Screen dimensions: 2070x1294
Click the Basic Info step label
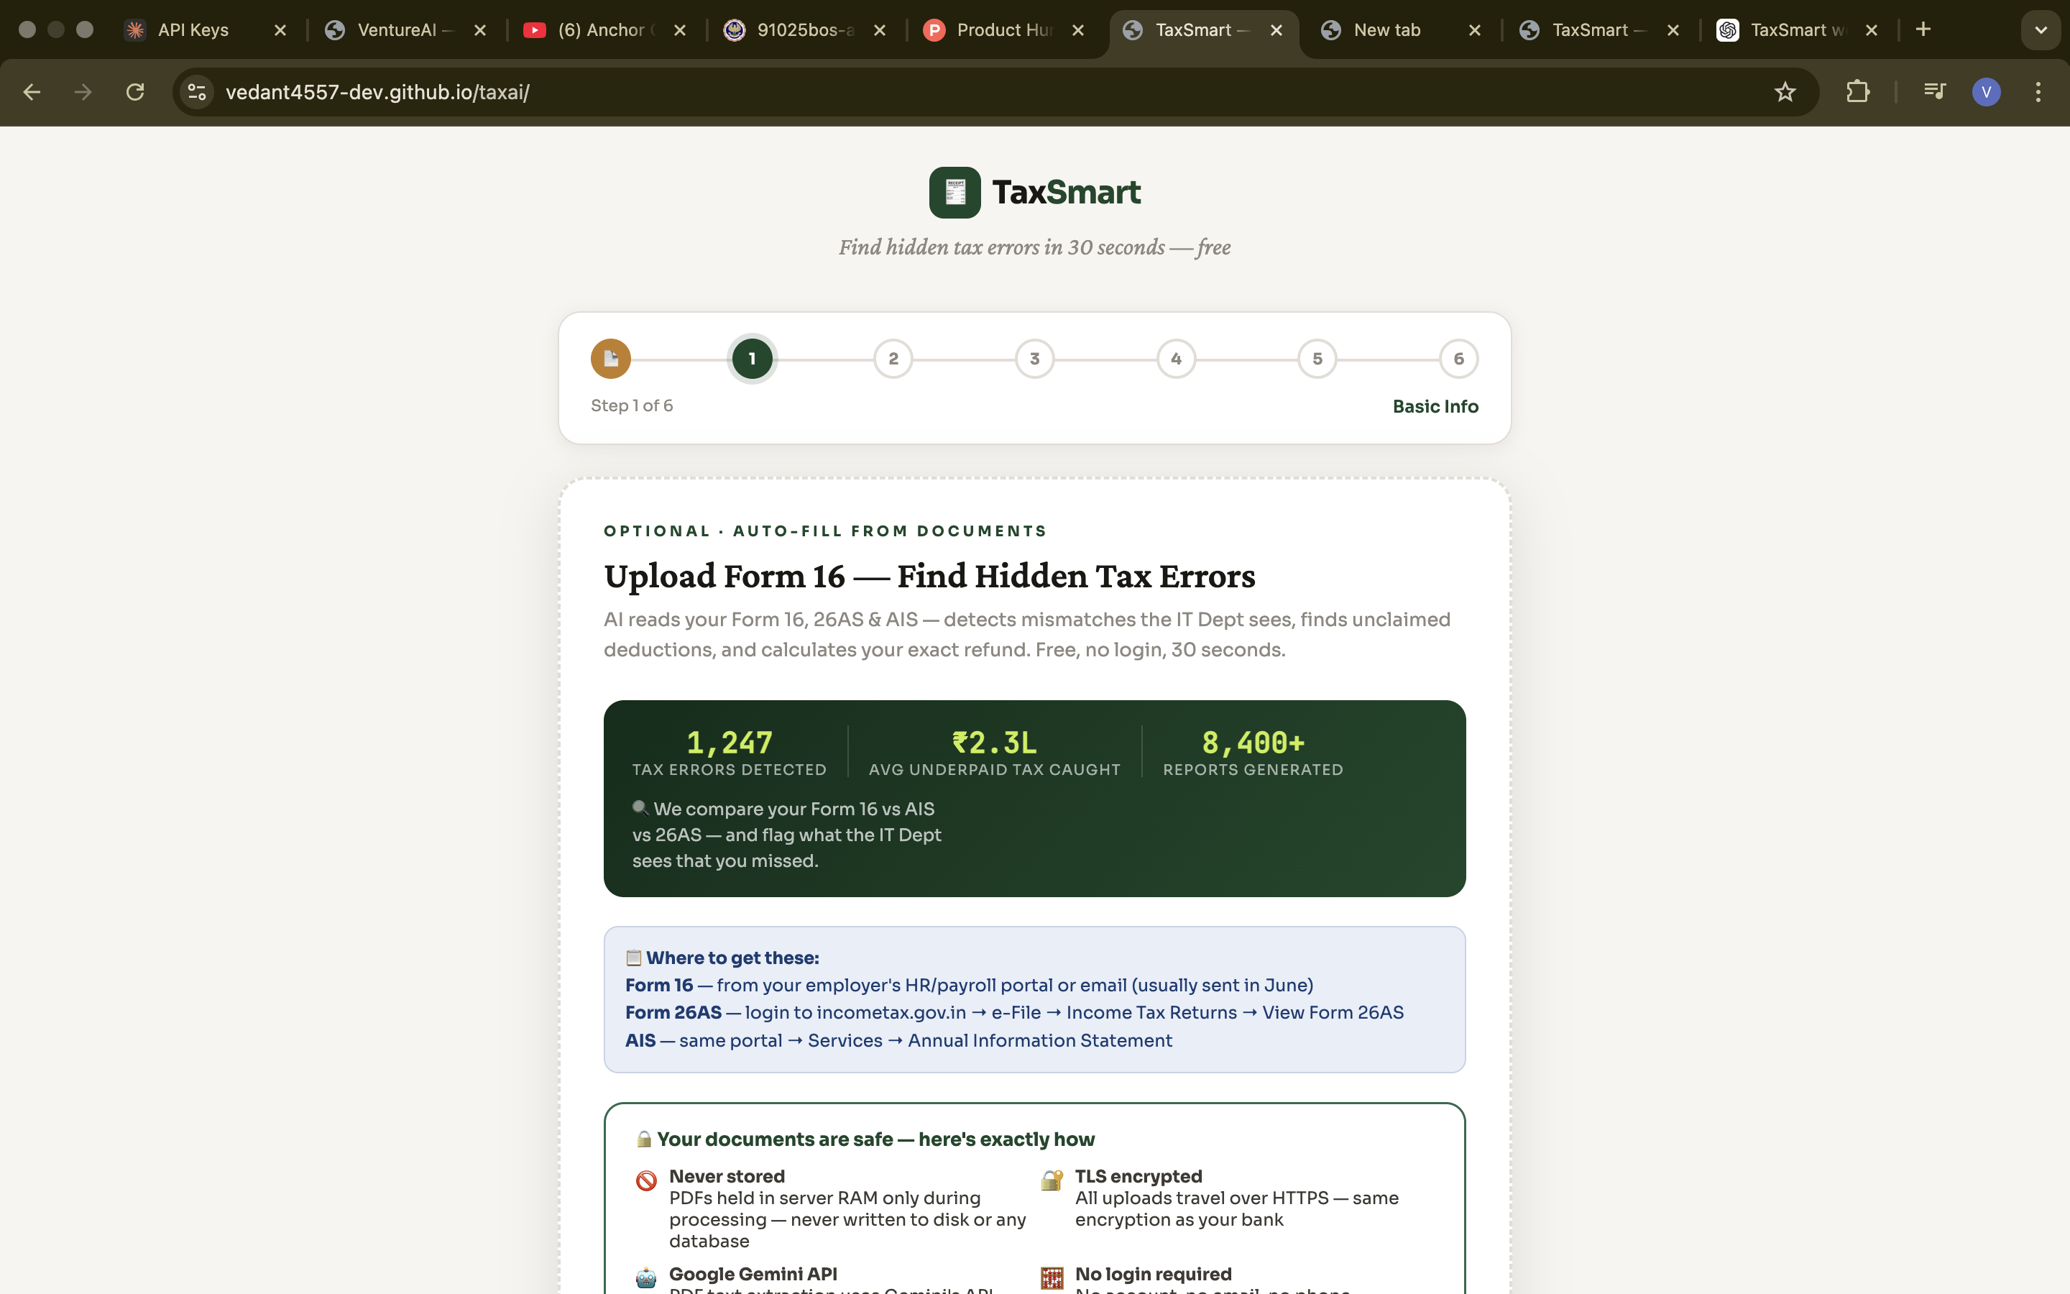[x=1435, y=406]
